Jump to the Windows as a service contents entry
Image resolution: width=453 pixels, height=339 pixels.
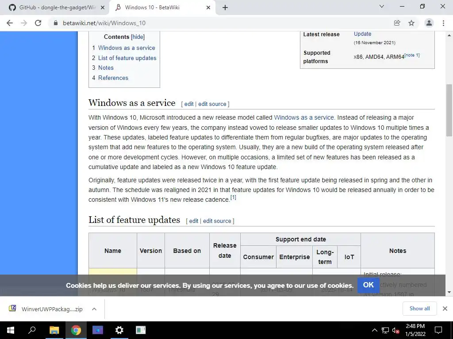[127, 48]
